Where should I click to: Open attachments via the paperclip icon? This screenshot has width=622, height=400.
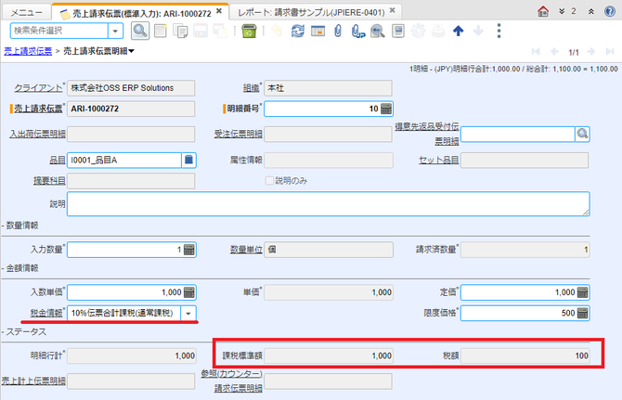click(338, 31)
